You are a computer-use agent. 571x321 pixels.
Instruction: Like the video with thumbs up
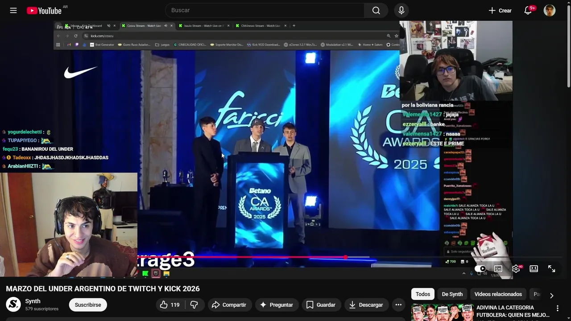pos(170,305)
